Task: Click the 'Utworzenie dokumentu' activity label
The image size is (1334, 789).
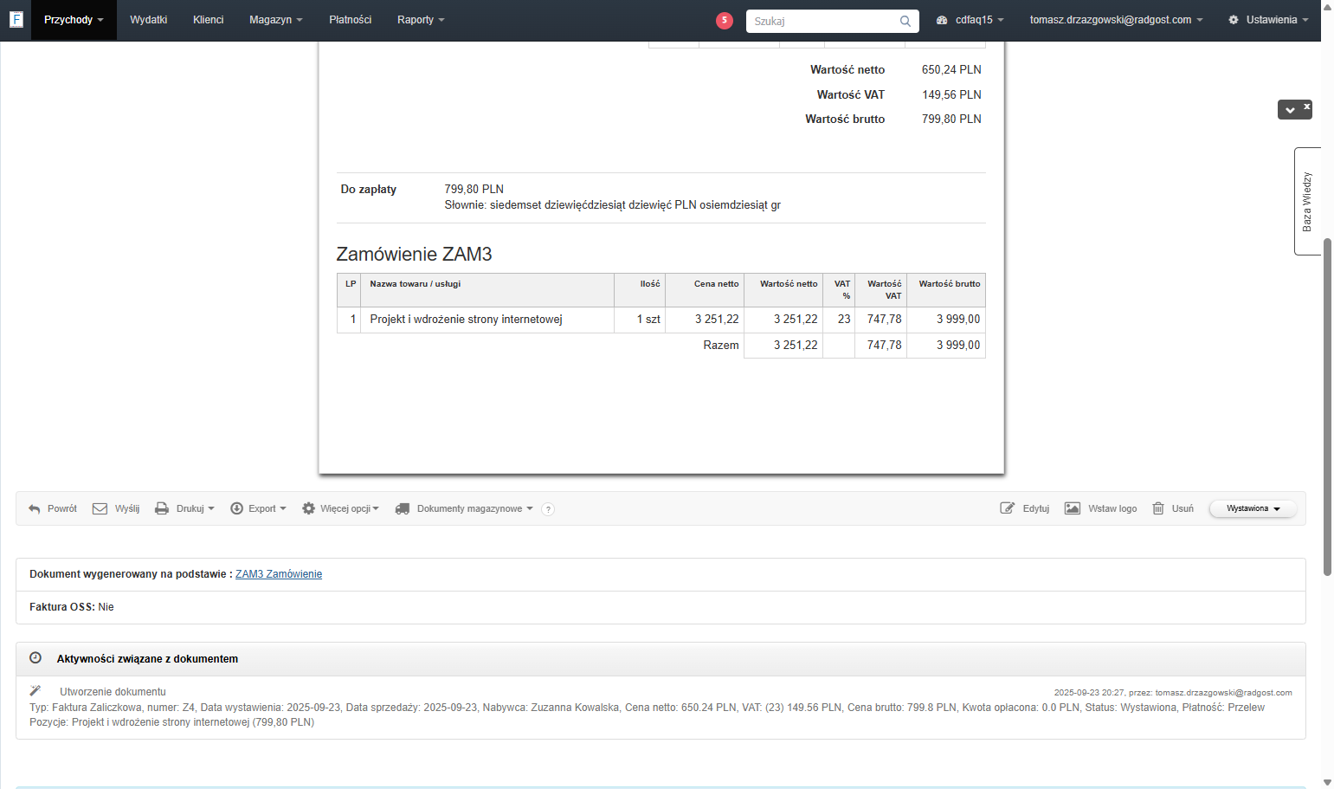Action: [x=113, y=692]
